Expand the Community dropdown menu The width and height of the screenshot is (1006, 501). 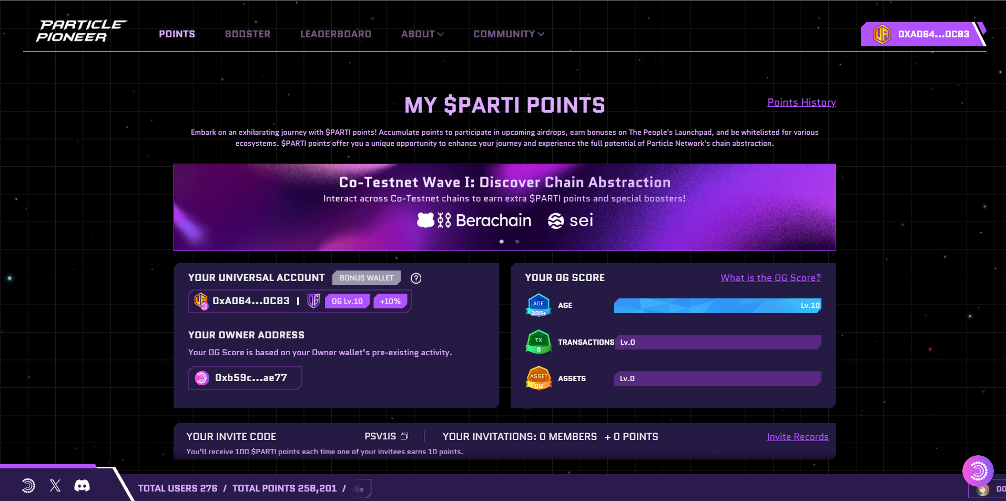pyautogui.click(x=509, y=34)
